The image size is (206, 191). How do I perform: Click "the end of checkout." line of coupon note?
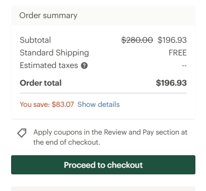coord(67,142)
